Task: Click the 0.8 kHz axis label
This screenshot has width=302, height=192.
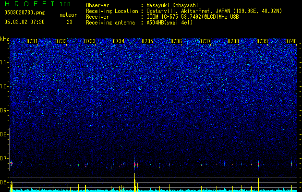Action: tap(4, 134)
